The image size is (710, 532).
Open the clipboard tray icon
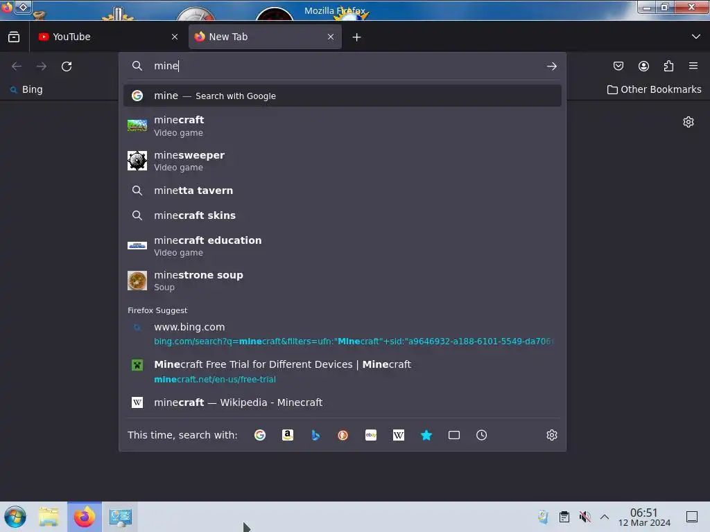pyautogui.click(x=564, y=517)
